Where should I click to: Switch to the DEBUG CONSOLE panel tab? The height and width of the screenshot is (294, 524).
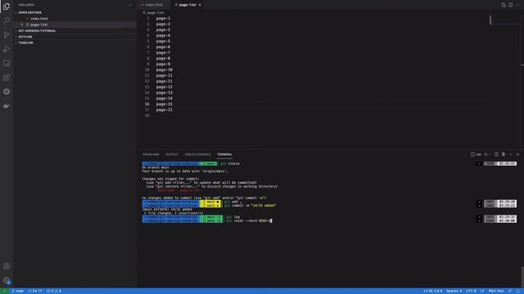click(197, 154)
